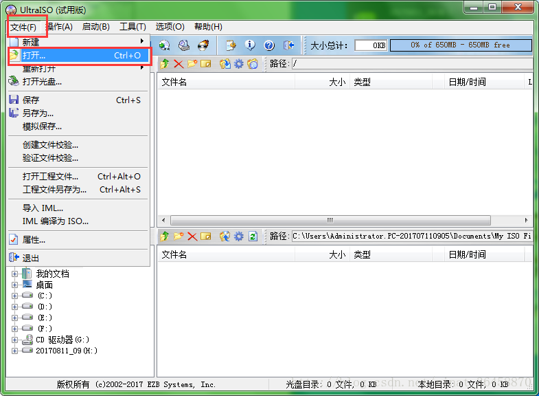Click the rename icon in the image pane toolbar

tap(205, 64)
